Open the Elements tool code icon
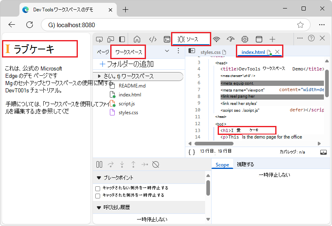Screen dimensions: 332x226 click(x=153, y=39)
